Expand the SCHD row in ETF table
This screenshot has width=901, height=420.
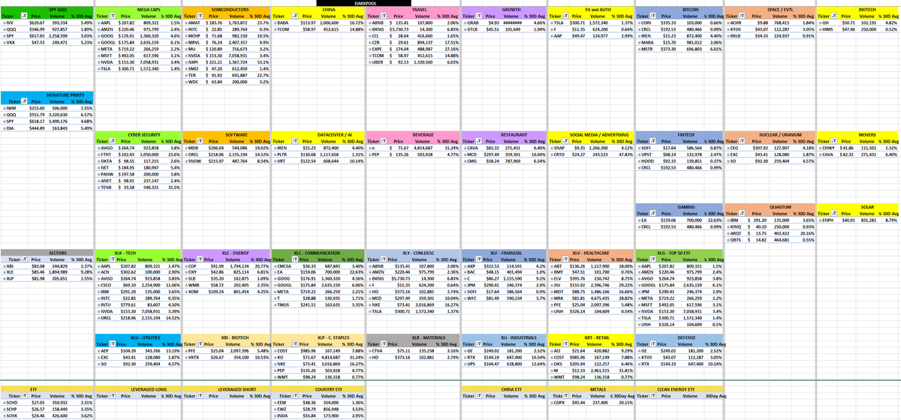click(x=3, y=403)
